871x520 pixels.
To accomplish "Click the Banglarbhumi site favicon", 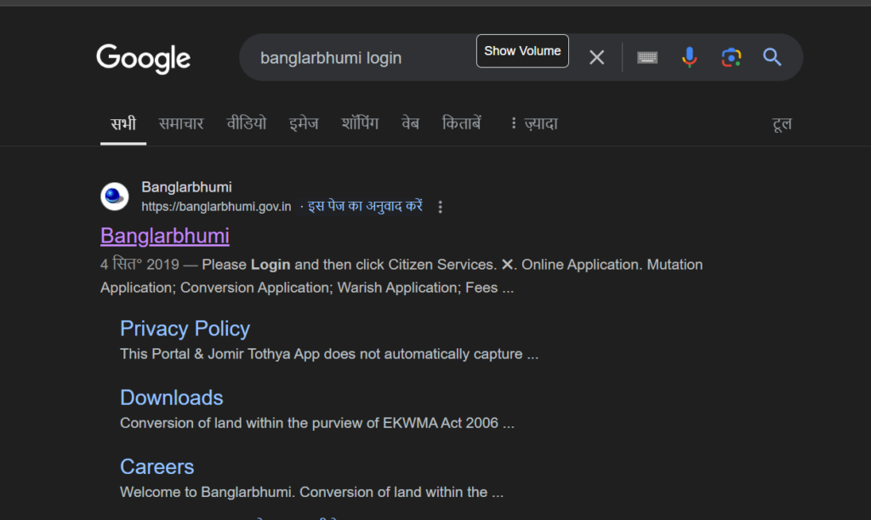I will (x=115, y=196).
